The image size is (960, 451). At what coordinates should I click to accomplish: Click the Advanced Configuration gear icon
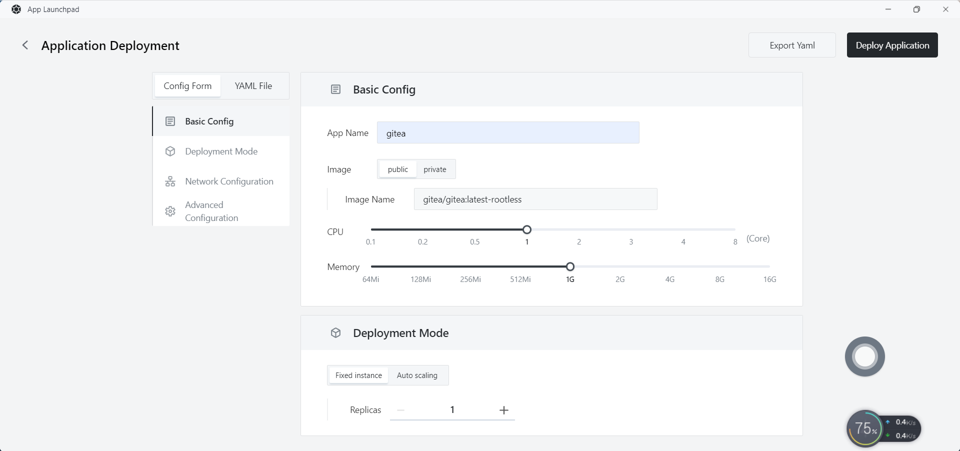[x=170, y=211]
